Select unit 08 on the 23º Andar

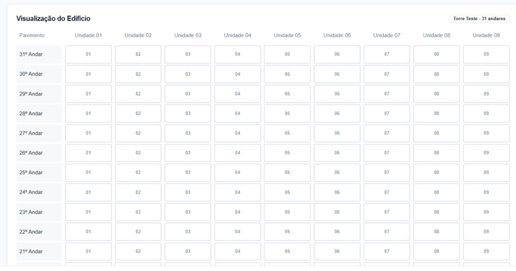tap(437, 212)
